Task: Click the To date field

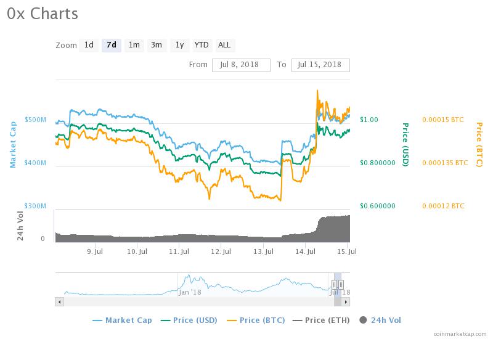Action: pos(320,65)
